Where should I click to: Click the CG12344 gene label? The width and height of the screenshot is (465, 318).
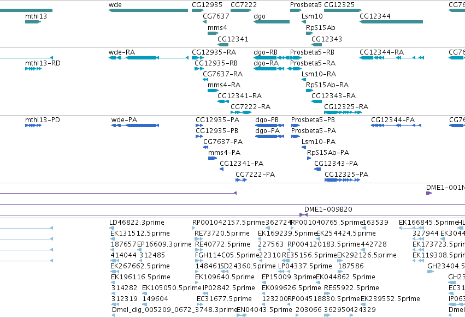click(x=375, y=16)
